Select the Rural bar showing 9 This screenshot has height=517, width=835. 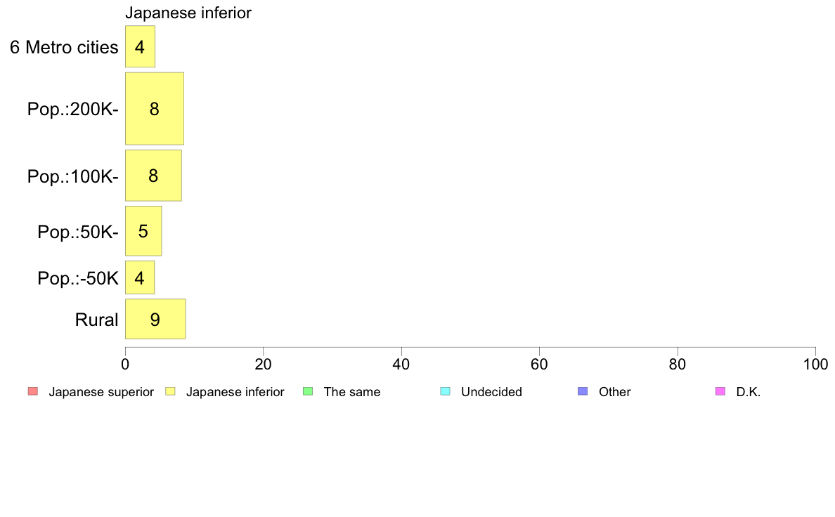[155, 319]
